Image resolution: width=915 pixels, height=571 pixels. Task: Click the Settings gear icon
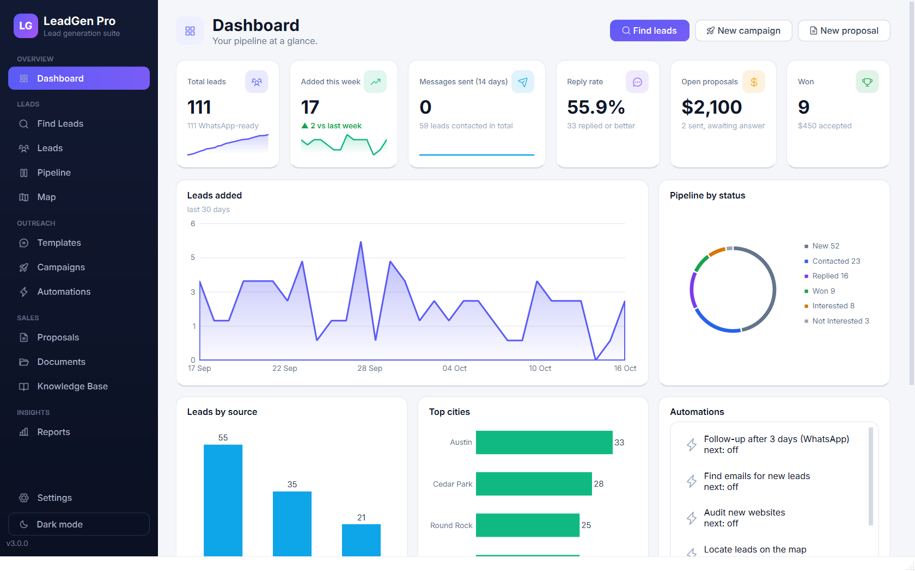pos(24,498)
